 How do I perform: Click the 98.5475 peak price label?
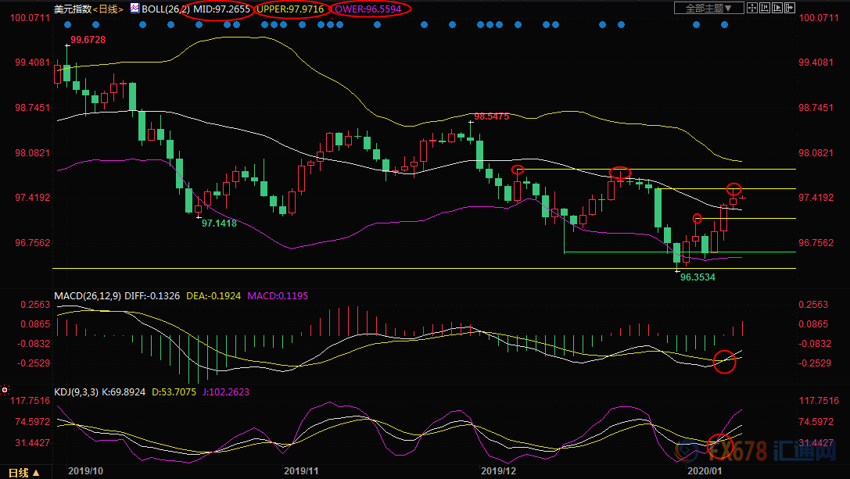pyautogui.click(x=491, y=116)
